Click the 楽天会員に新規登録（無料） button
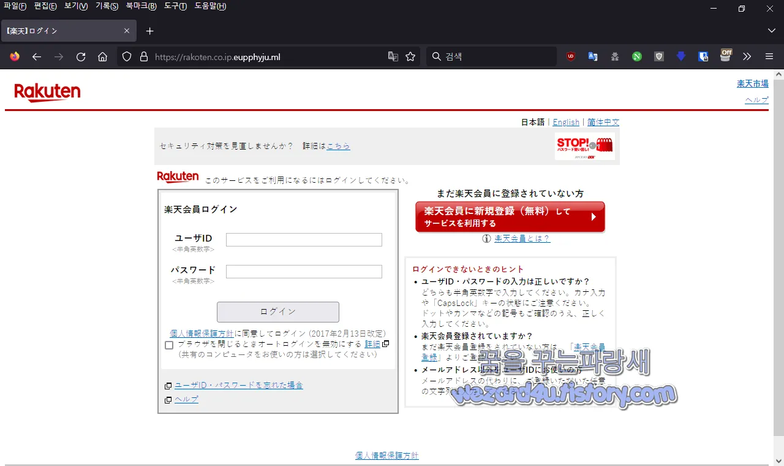The height and width of the screenshot is (466, 784). [x=510, y=216]
